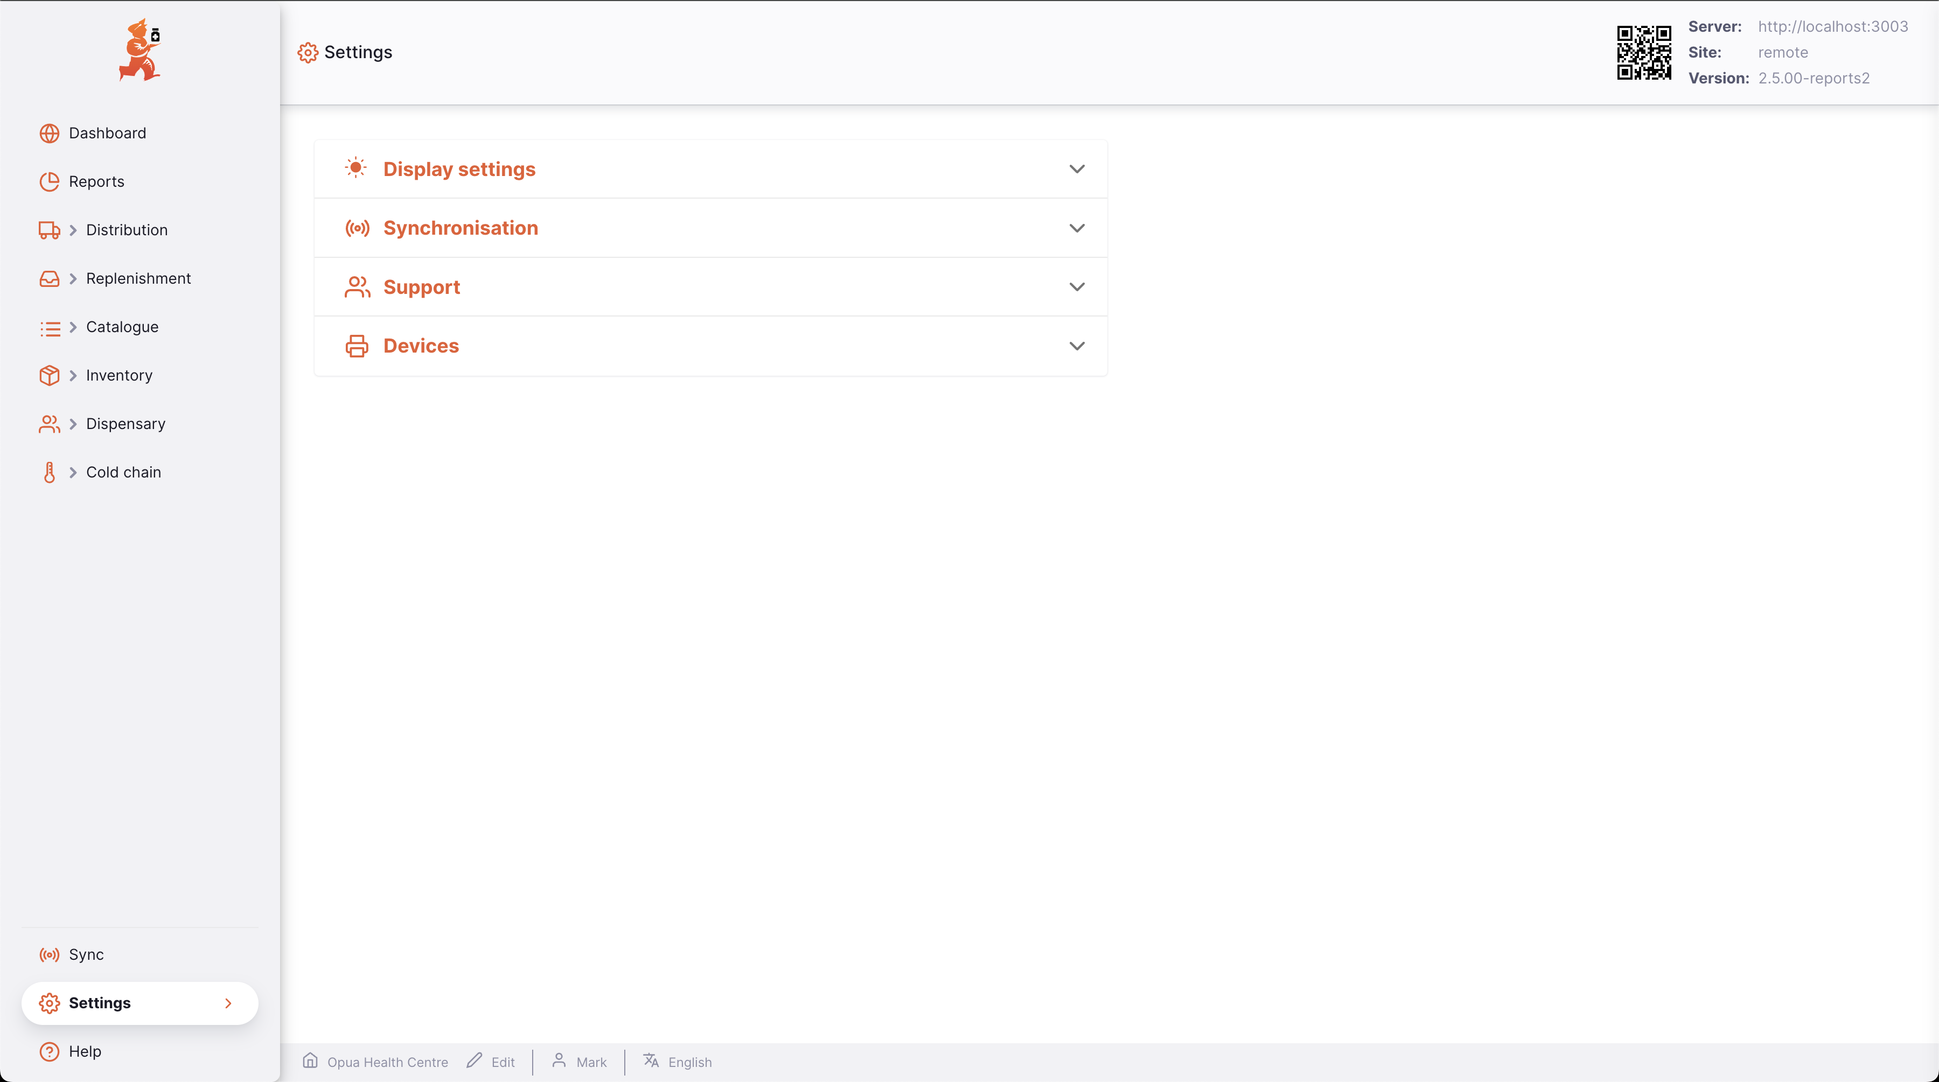Click the Help icon in sidebar
This screenshot has height=1082, width=1939.
49,1051
